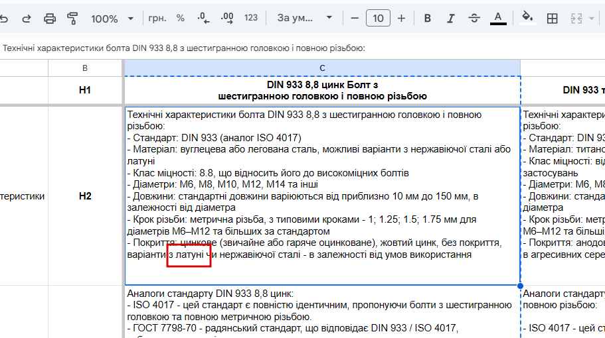Select column C header

(322, 68)
